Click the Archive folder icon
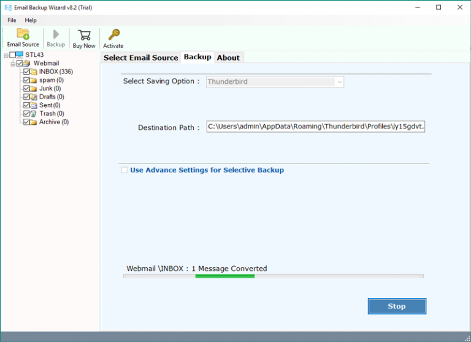The image size is (471, 342). [34, 122]
